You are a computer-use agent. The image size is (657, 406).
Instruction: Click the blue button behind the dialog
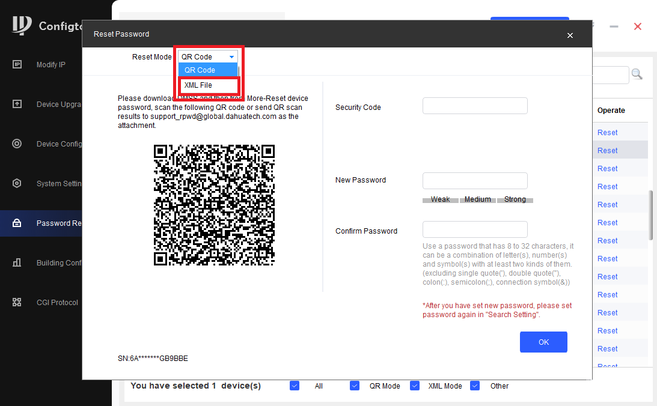[530, 19]
